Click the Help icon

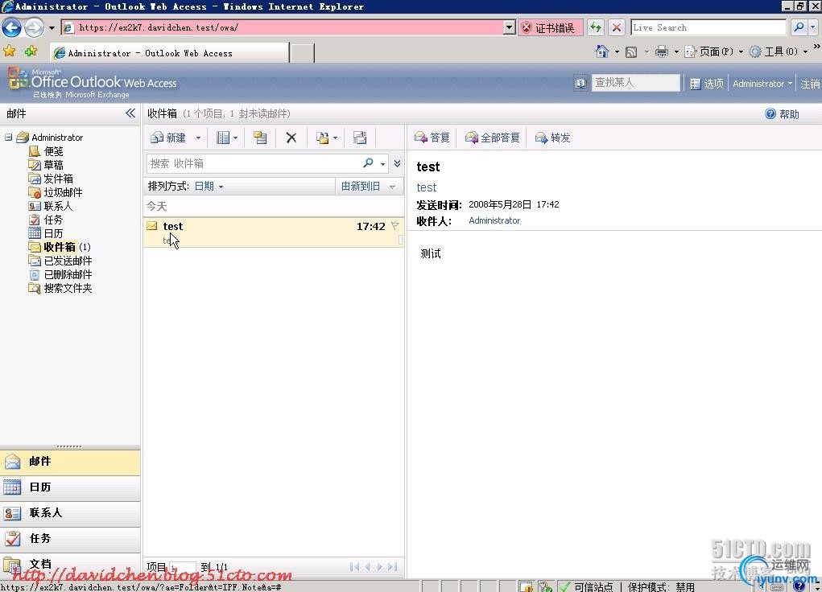(x=770, y=113)
